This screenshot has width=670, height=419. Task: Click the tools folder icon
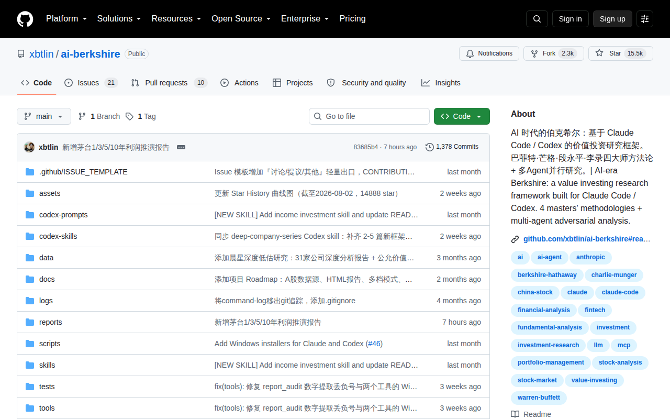coord(30,408)
